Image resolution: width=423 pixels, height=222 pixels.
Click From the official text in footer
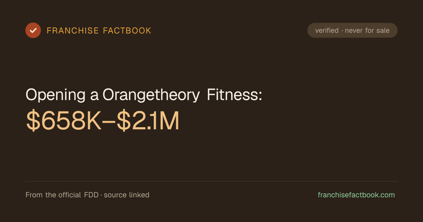coord(53,195)
